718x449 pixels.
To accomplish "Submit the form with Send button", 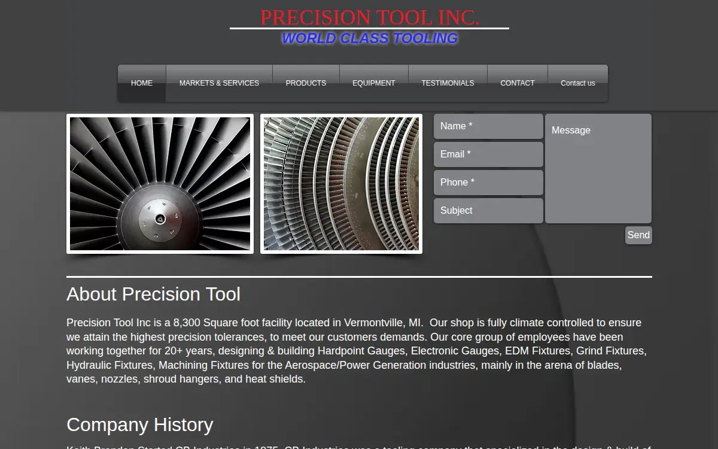I will 638,235.
